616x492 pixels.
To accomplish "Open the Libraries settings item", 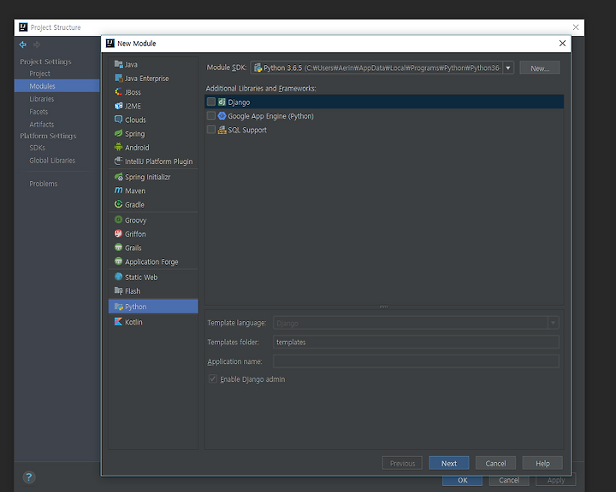I will pos(42,99).
